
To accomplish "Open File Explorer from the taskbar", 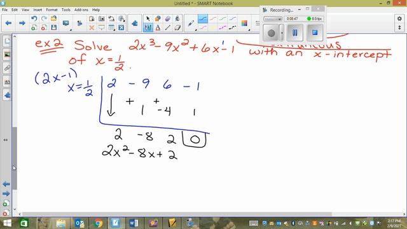I will coord(61,223).
